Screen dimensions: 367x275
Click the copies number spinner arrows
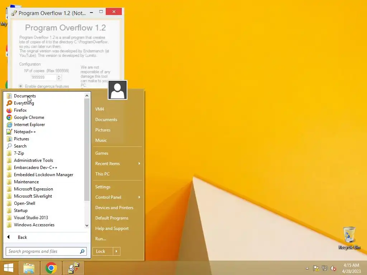59,77
